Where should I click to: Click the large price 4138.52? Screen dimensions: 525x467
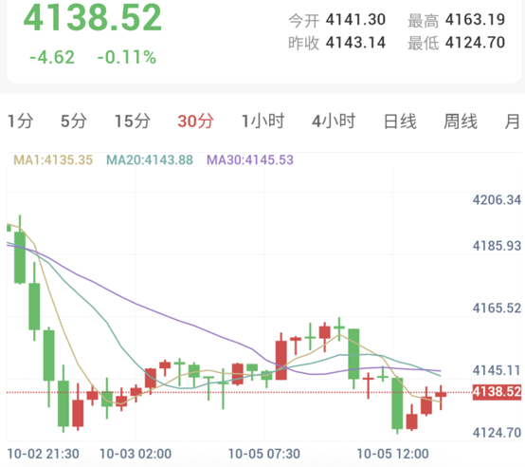(93, 18)
